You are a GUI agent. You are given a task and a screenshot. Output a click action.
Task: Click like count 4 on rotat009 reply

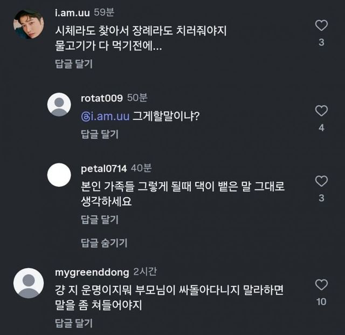pyautogui.click(x=321, y=128)
